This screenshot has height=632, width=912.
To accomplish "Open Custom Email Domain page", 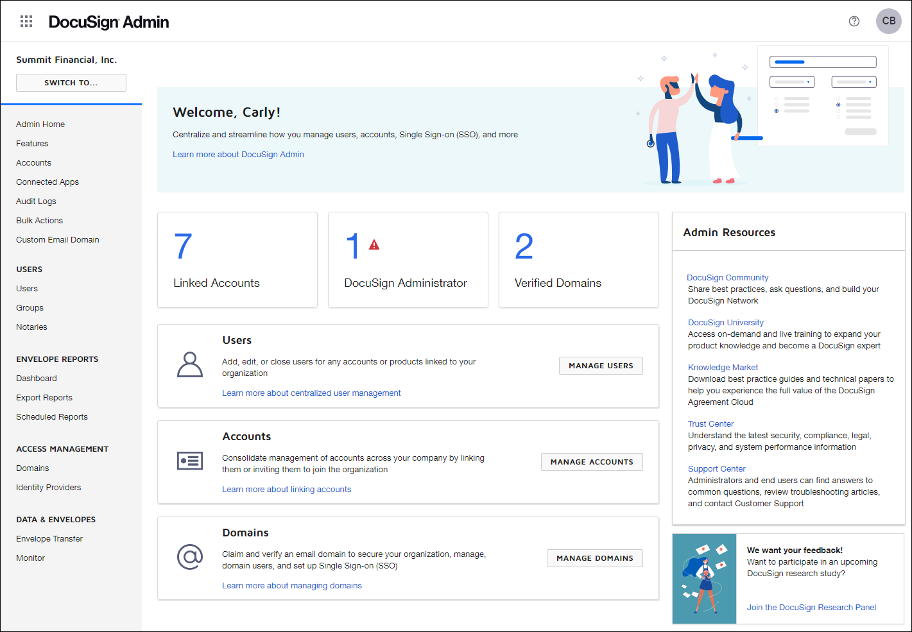I will [58, 240].
